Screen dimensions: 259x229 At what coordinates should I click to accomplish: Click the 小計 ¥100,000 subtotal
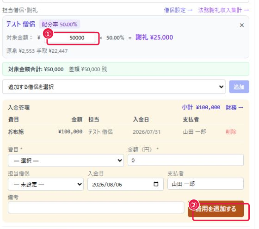201,107
